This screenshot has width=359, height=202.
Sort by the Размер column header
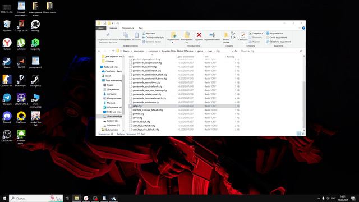[231, 57]
